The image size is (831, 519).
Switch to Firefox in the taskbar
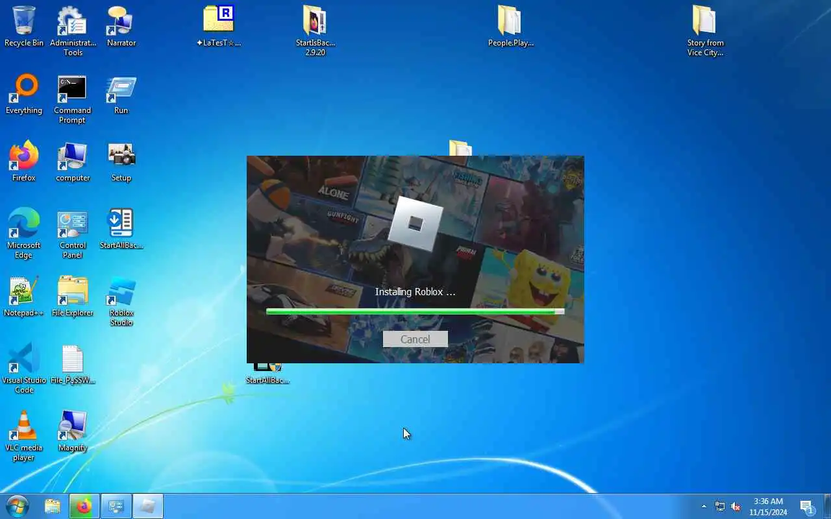tap(84, 506)
